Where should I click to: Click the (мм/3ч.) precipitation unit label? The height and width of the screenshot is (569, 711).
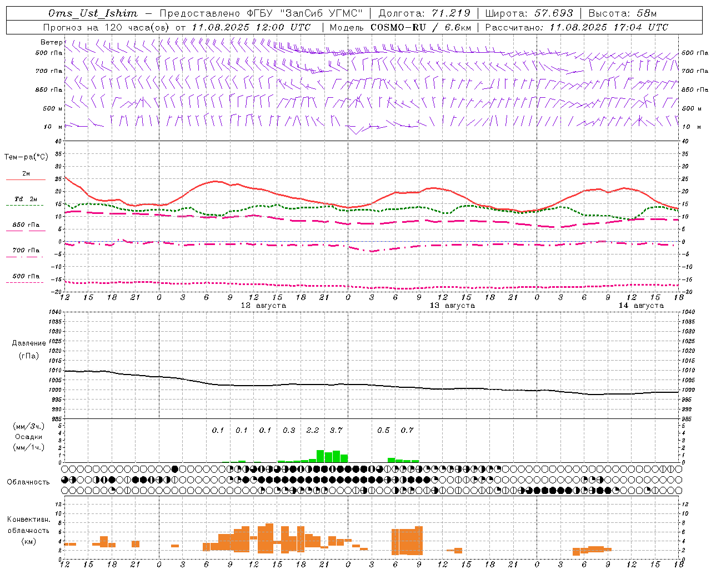coord(29,426)
